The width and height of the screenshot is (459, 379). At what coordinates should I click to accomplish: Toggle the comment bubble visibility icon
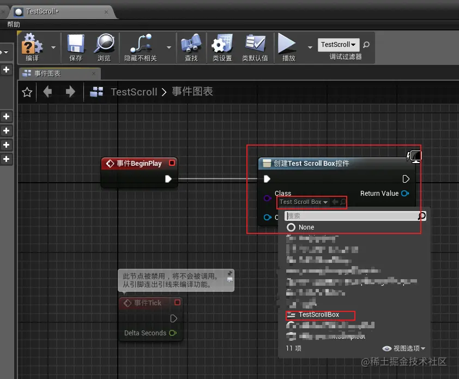230,280
